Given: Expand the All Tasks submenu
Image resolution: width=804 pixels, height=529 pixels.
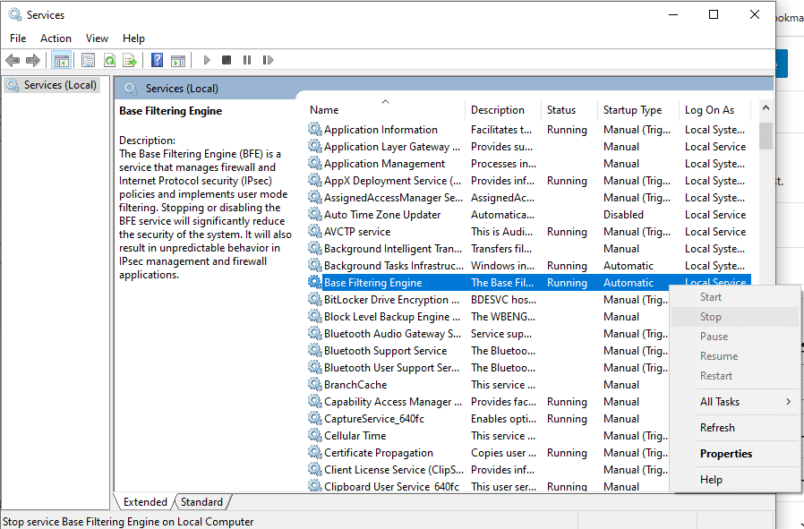Looking at the screenshot, I should tap(722, 401).
